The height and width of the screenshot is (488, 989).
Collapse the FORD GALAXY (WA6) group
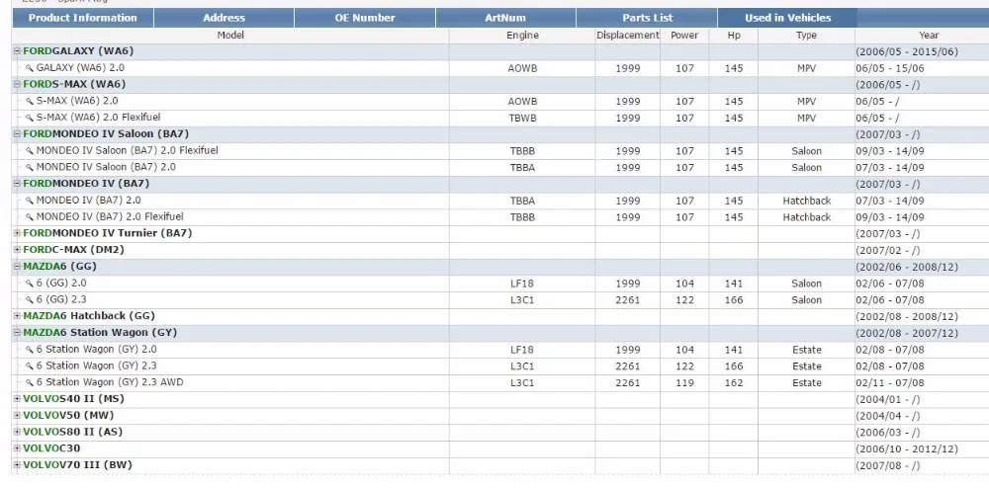pyautogui.click(x=18, y=51)
